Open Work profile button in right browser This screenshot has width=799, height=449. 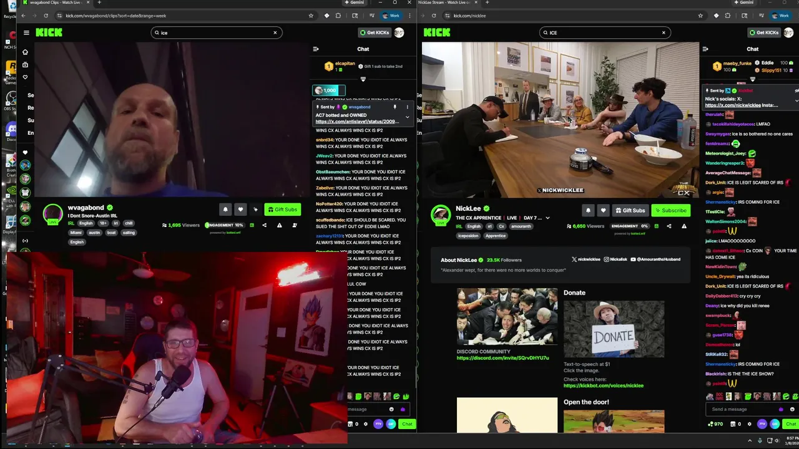pyautogui.click(x=780, y=16)
